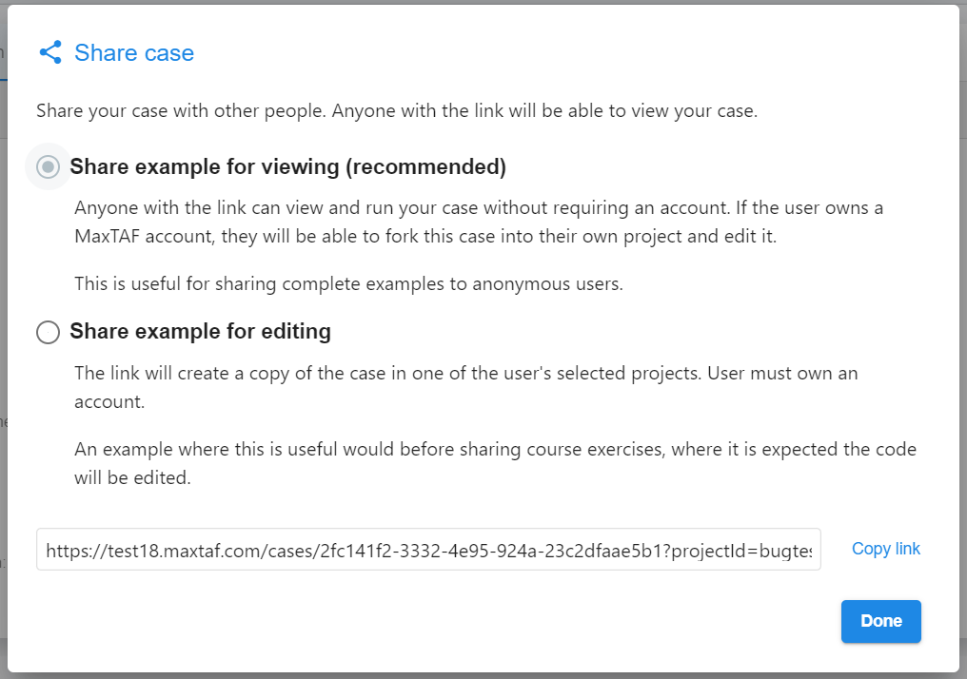Click the "https://test18.maxtaf.com" start of the URL
The height and width of the screenshot is (679, 967).
click(x=153, y=551)
